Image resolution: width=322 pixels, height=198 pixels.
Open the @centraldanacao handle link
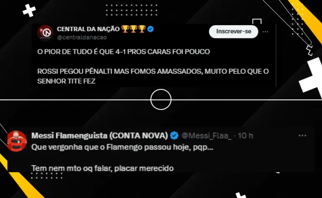[82, 38]
